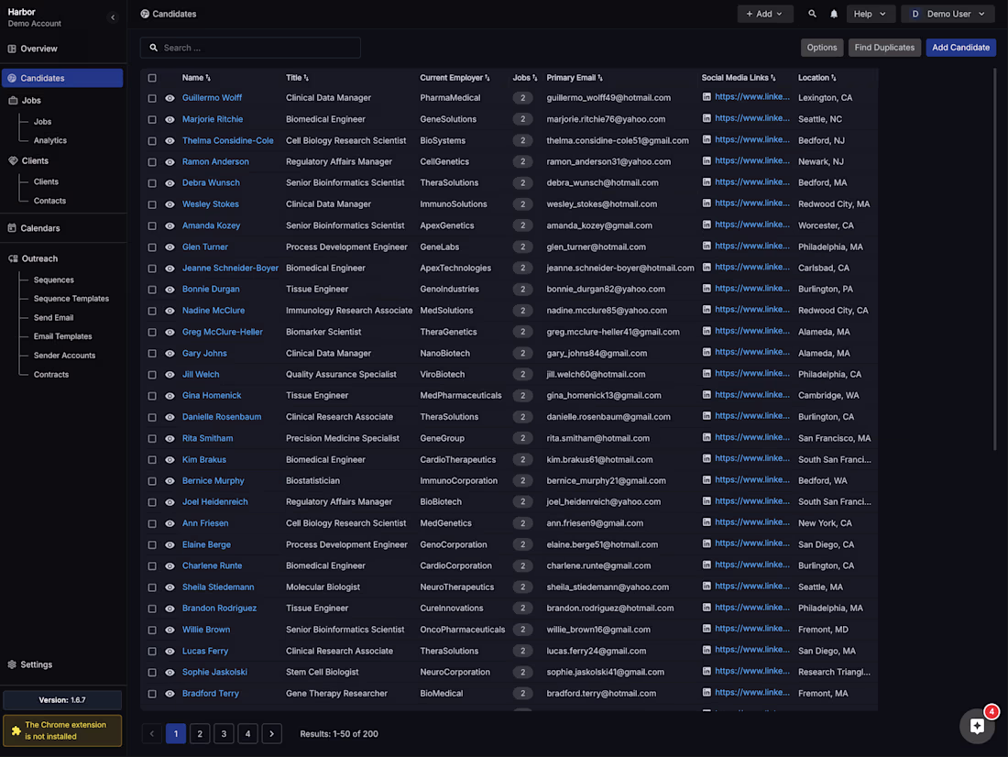Tick the checkbox for Jill Welch
The width and height of the screenshot is (1008, 757).
point(152,374)
